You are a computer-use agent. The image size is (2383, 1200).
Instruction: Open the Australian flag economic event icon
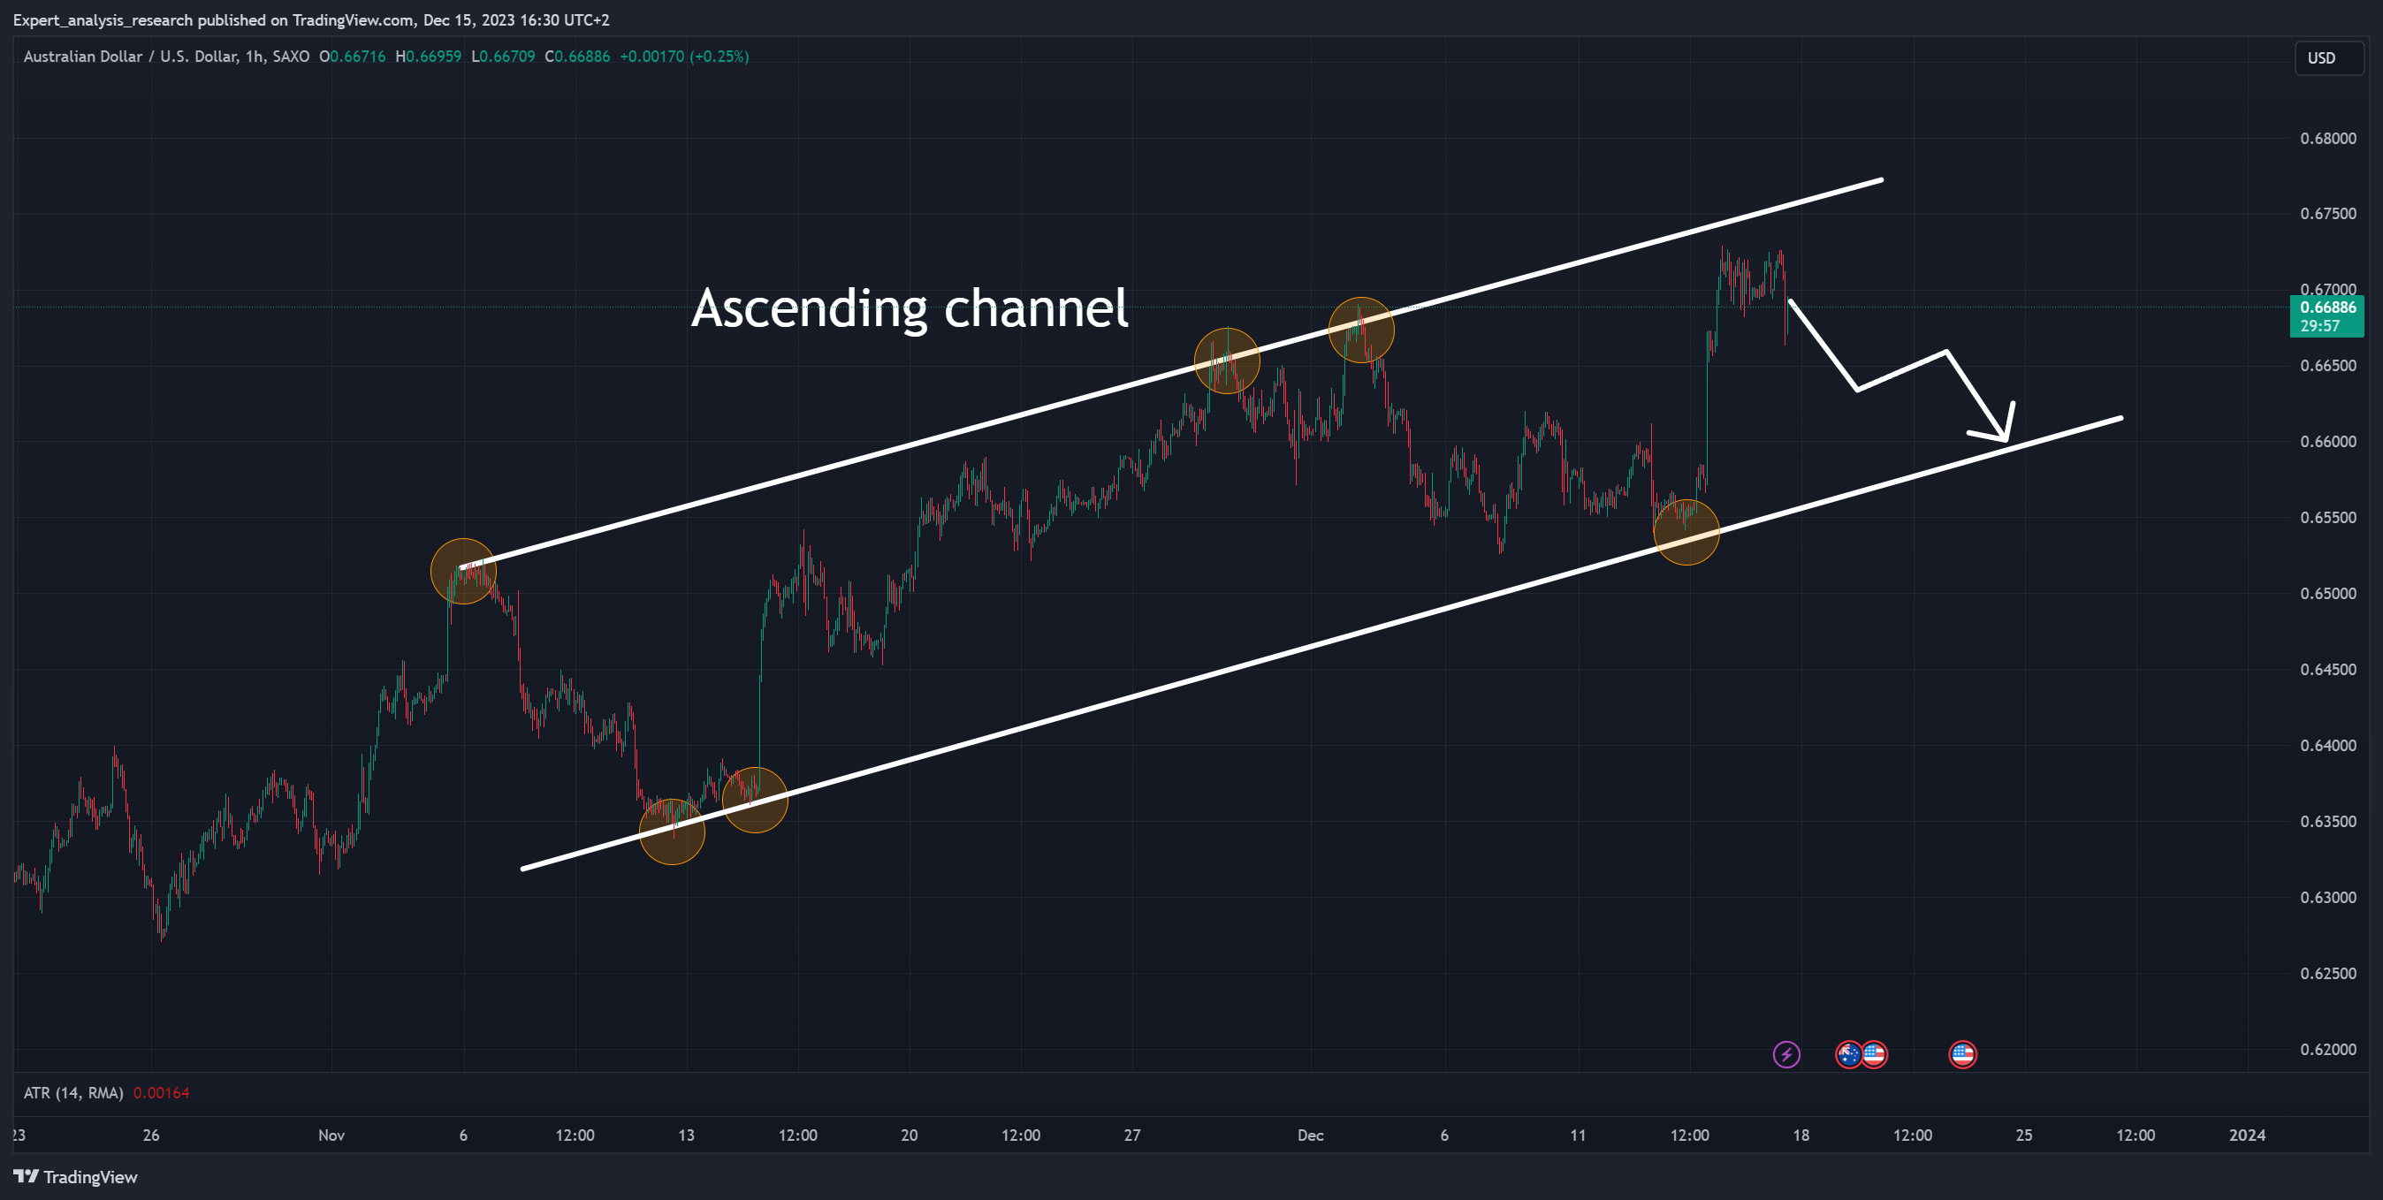click(1848, 1054)
